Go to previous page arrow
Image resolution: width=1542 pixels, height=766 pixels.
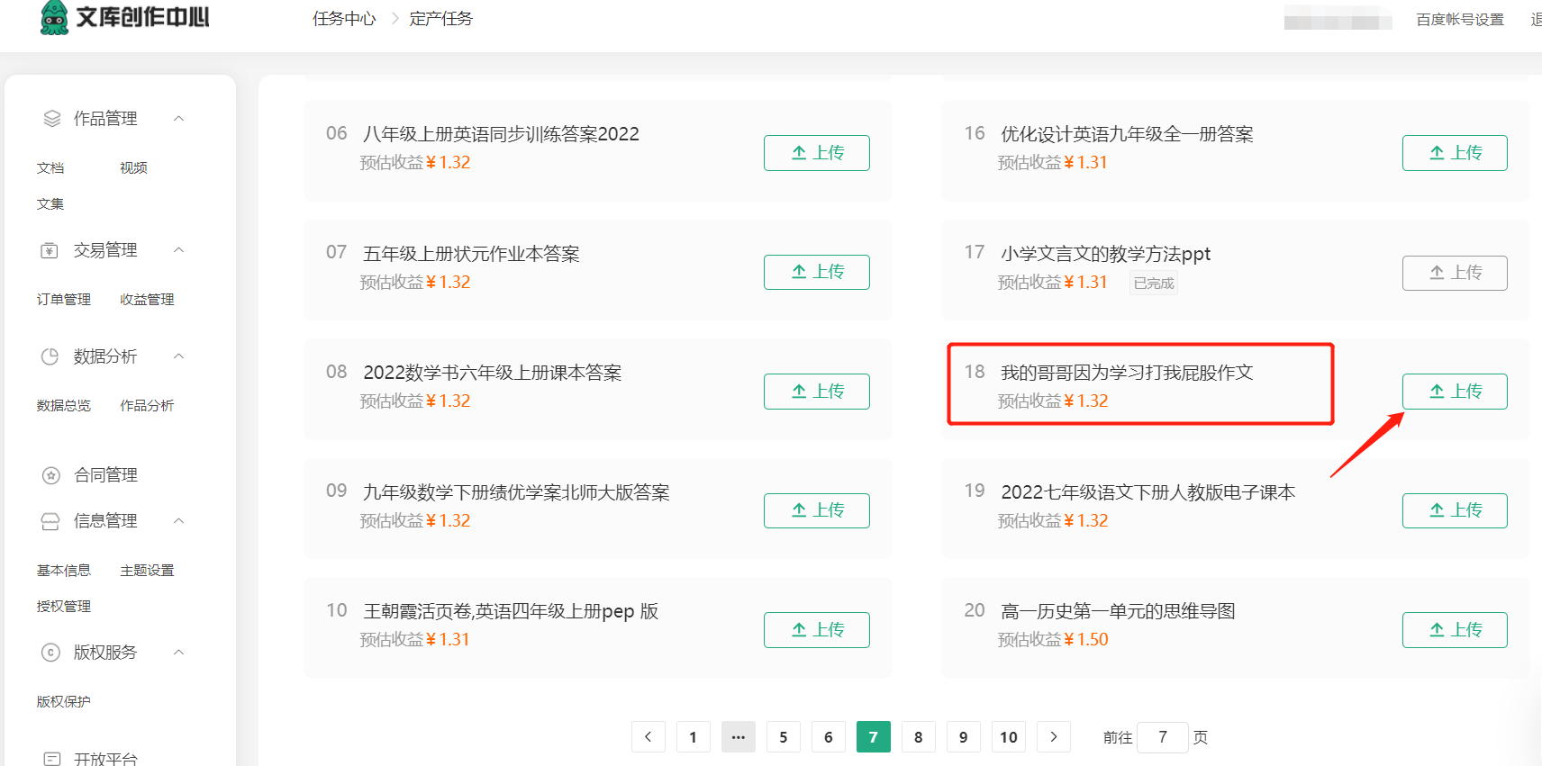tap(649, 736)
